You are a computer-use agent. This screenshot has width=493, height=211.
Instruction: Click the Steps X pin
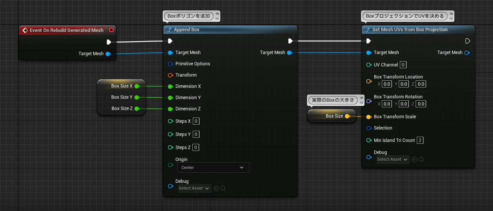170,121
